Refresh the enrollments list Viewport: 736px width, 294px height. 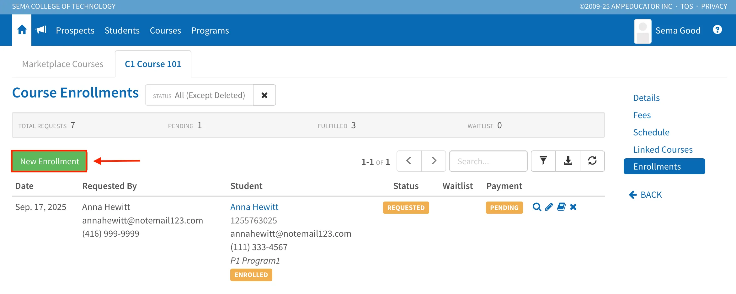click(x=592, y=161)
